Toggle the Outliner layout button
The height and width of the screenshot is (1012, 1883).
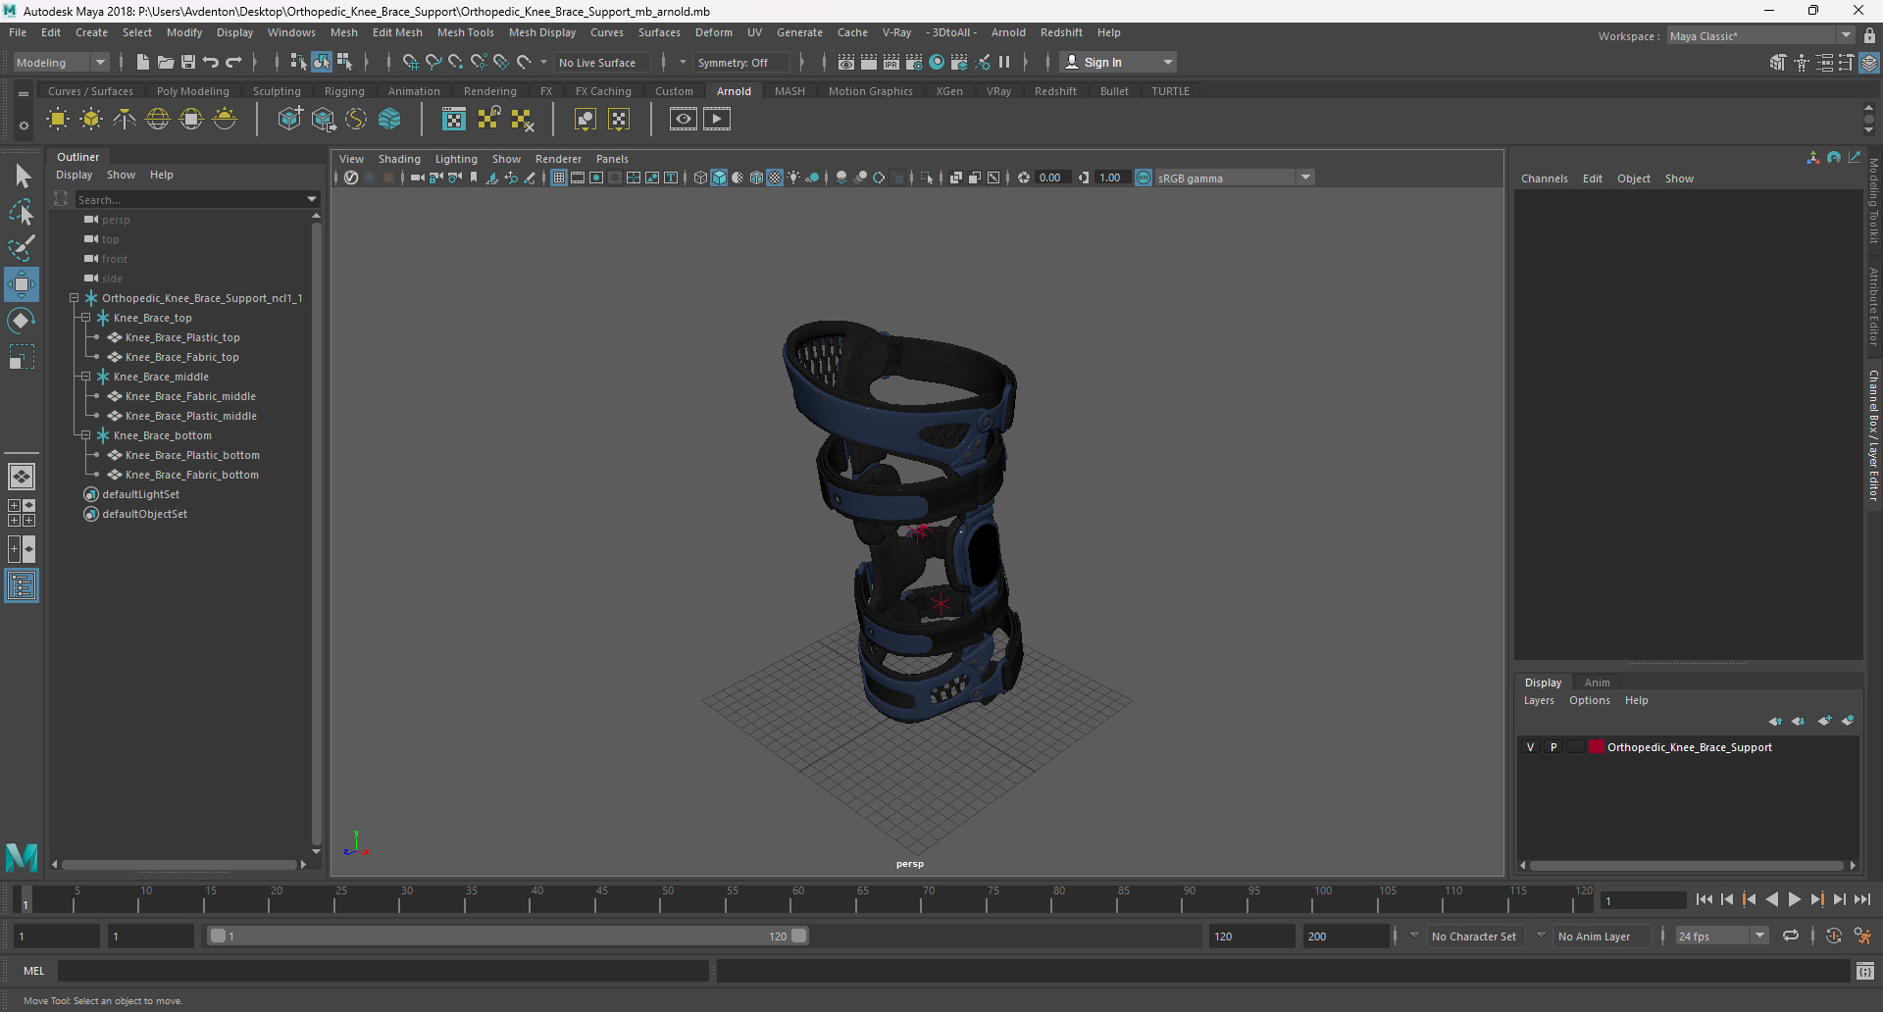point(22,586)
